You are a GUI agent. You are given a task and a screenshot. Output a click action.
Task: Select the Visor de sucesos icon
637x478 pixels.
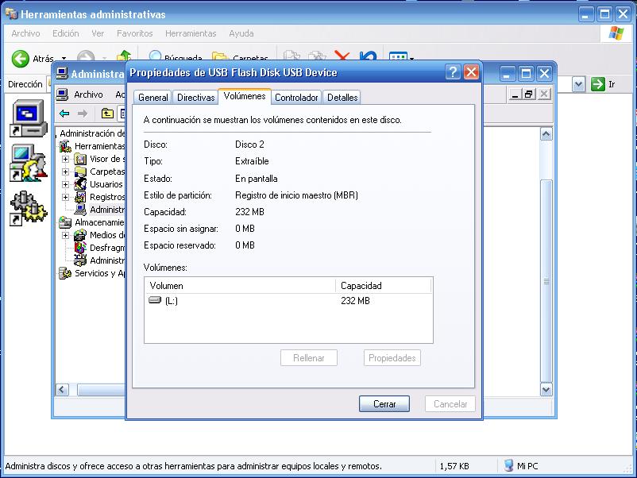(x=80, y=159)
